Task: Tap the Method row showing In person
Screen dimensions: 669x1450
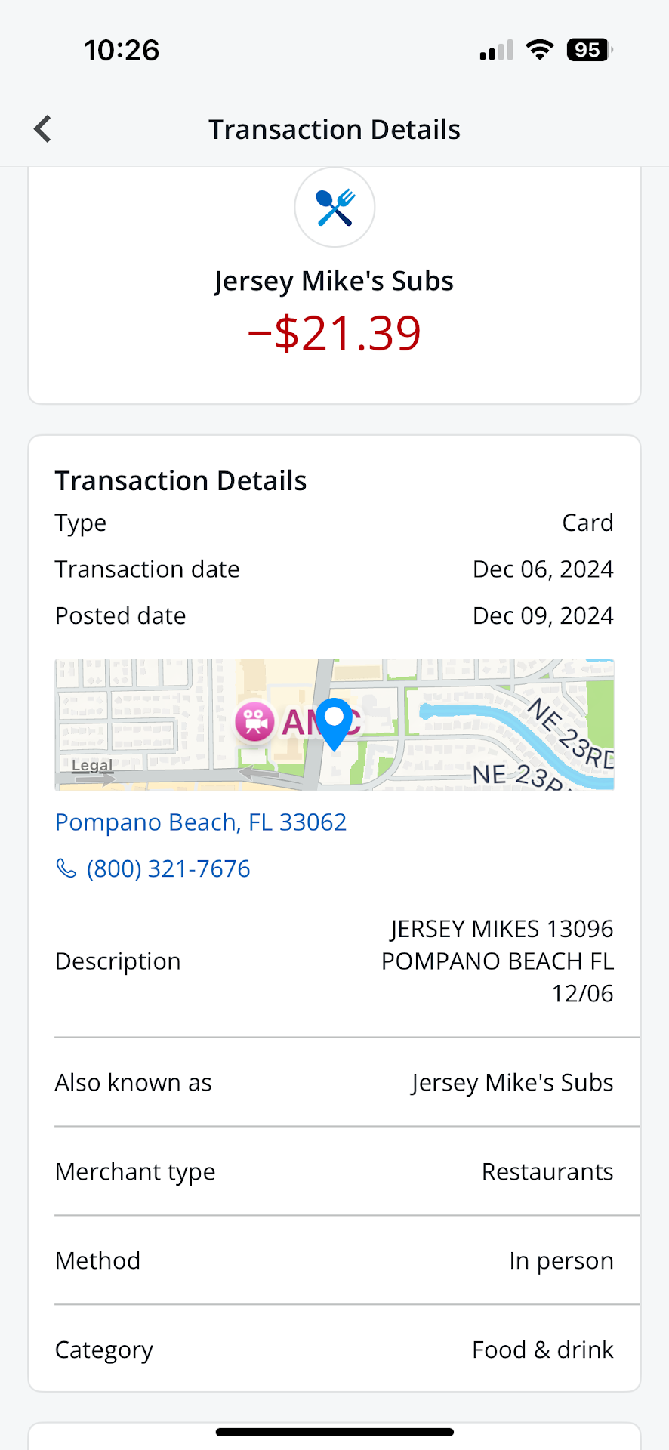Action: pos(334,1260)
